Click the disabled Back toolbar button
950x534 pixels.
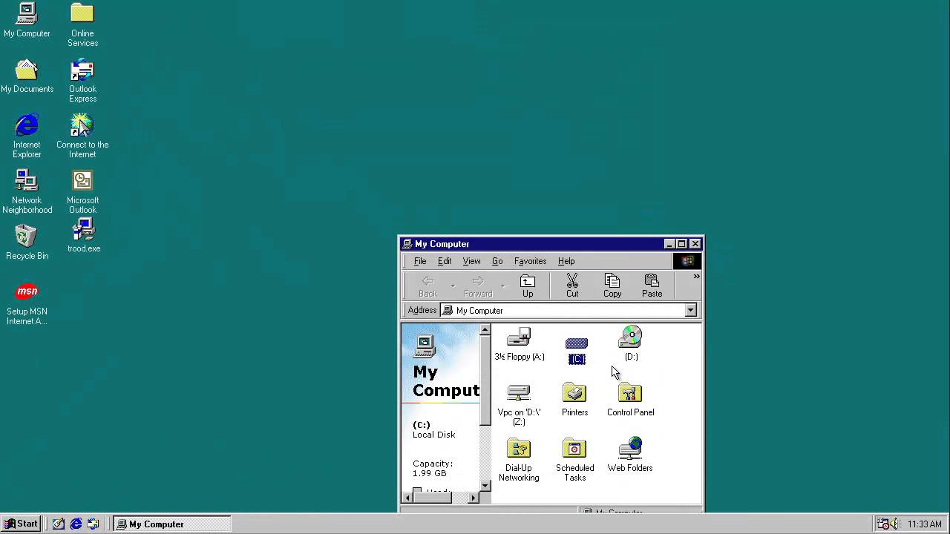click(x=428, y=286)
